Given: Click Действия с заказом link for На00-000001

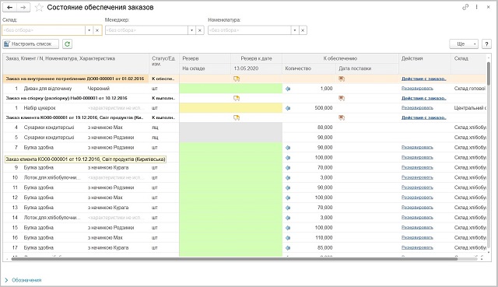Looking at the screenshot, I should point(423,98).
